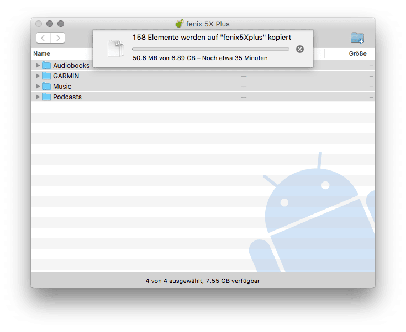Sort by the Name column header

point(41,53)
